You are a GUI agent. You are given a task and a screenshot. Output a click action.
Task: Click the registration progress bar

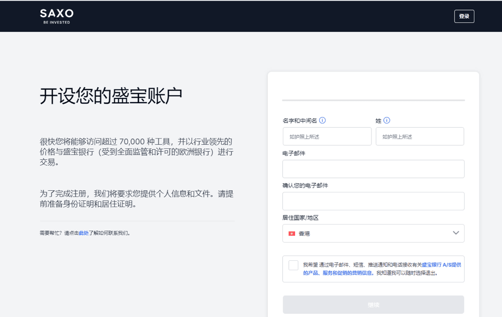pyautogui.click(x=373, y=100)
